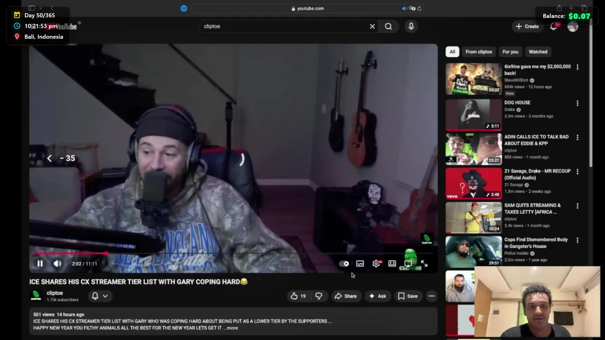Click the SteveWillDoIt channel name
This screenshot has width=605, height=340.
pyautogui.click(x=517, y=80)
